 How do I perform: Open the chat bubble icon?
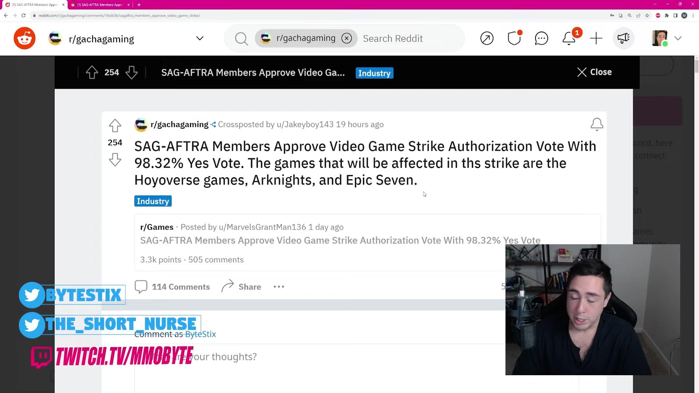click(541, 38)
